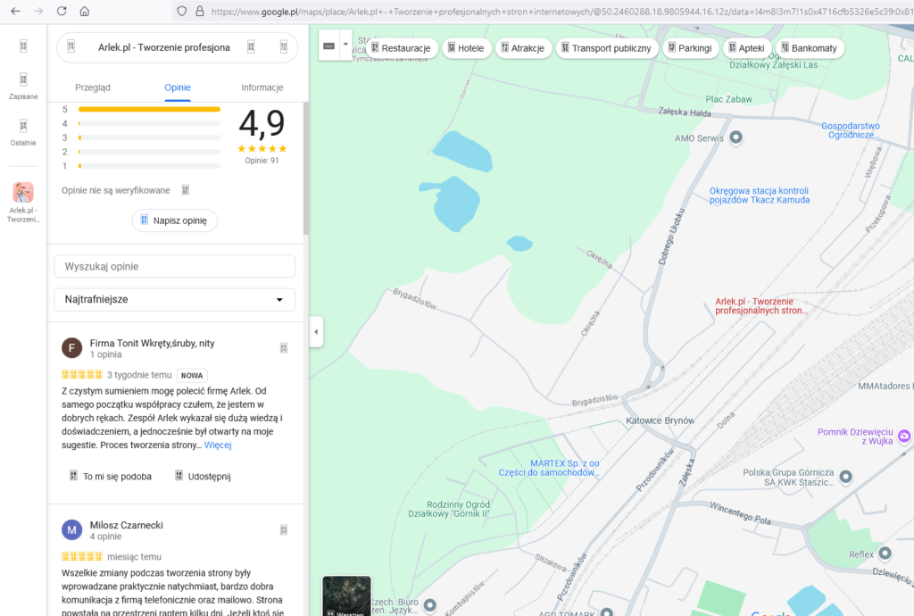Click the Polska Grupa Górnicza map pin
914x616 pixels.
[846, 477]
